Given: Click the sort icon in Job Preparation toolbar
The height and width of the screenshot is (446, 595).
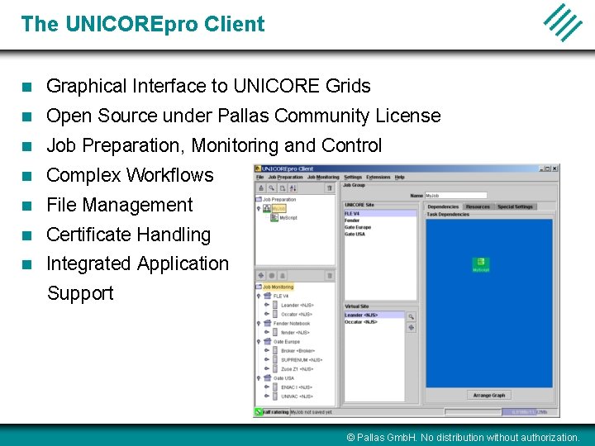Looking at the screenshot, I should click(293, 187).
